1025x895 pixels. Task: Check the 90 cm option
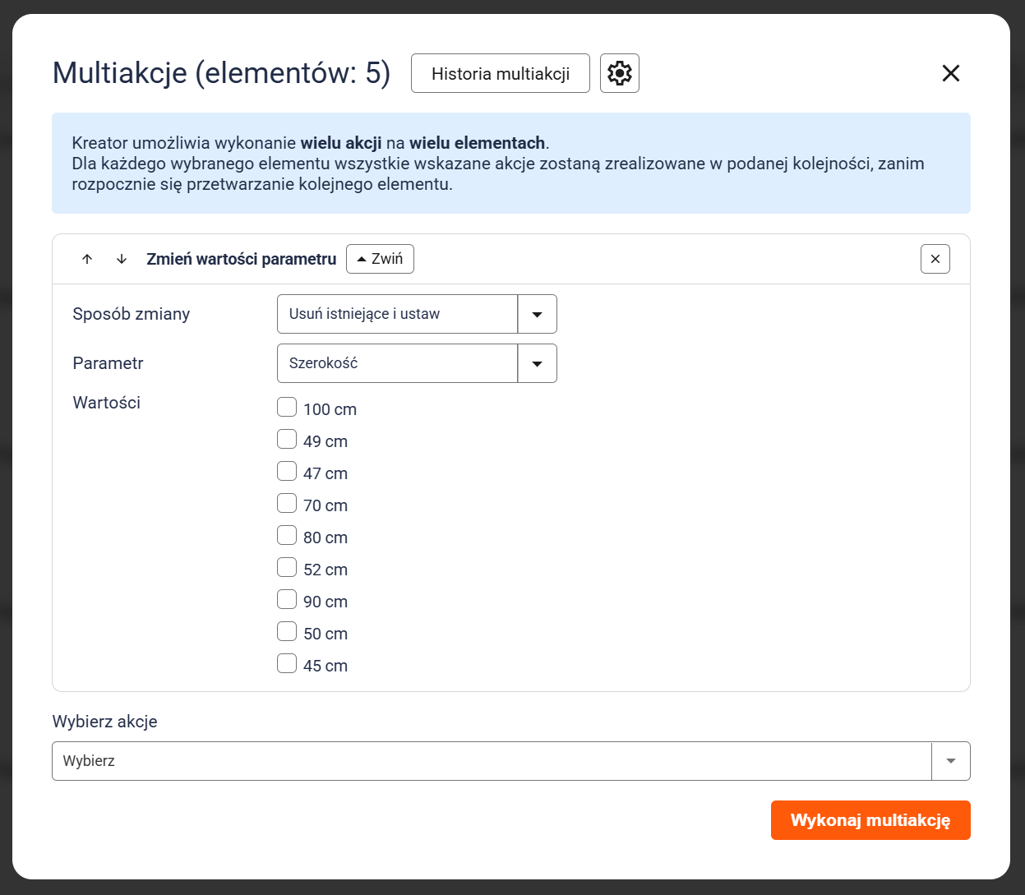pyautogui.click(x=287, y=600)
